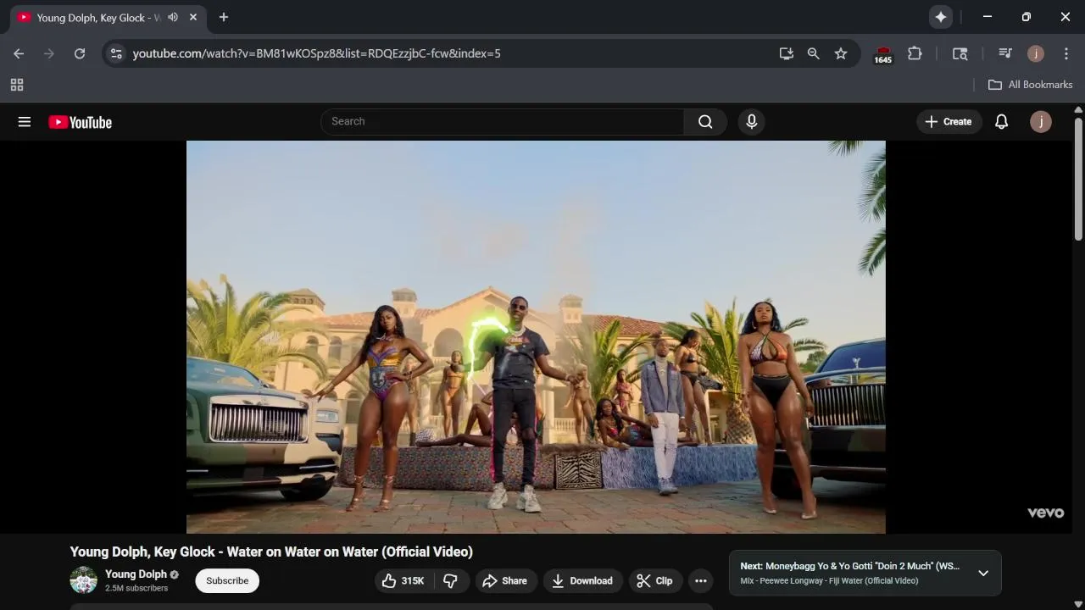Open the side panel icon
Screen dimensions: 1085x610
pos(960,53)
